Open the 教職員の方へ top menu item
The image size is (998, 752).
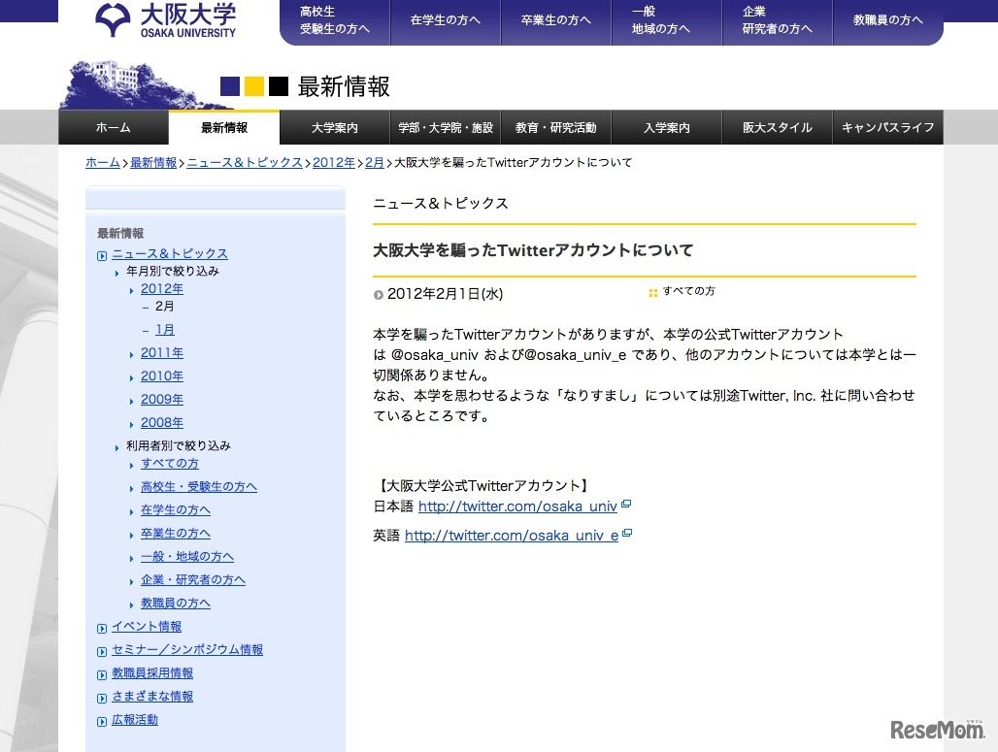point(887,20)
